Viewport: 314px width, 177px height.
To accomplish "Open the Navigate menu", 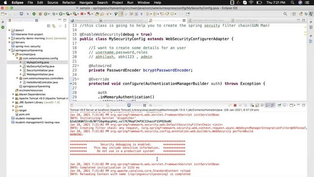I will [86, 2].
